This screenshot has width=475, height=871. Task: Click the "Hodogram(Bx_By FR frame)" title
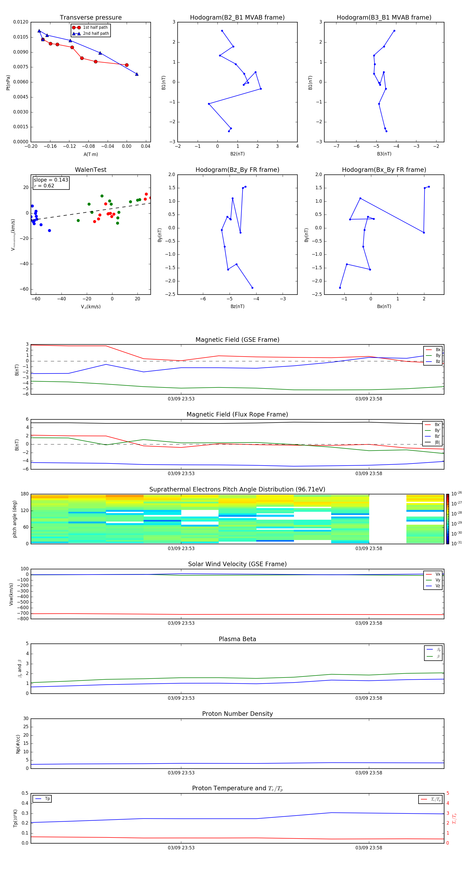(x=384, y=170)
